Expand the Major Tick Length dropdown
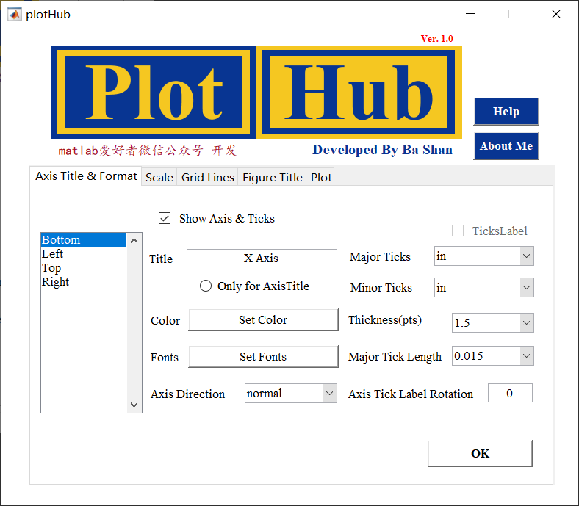This screenshot has width=579, height=506. tap(493, 355)
